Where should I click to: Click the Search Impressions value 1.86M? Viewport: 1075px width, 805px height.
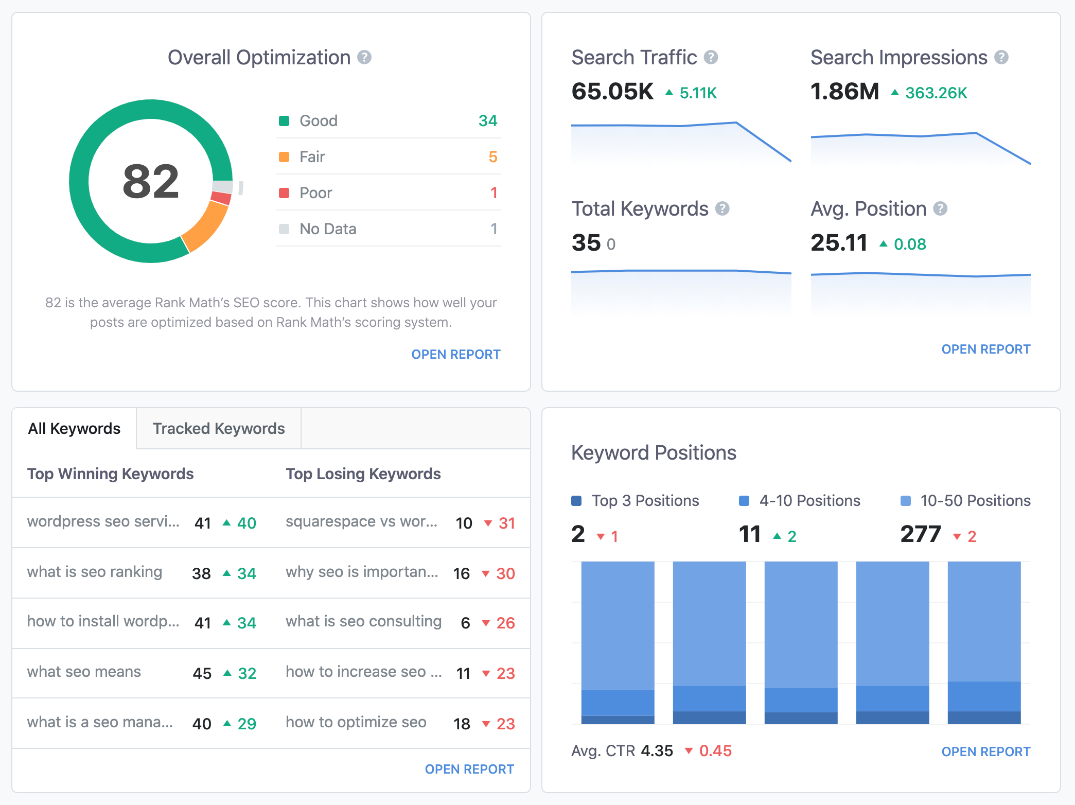[x=845, y=92]
